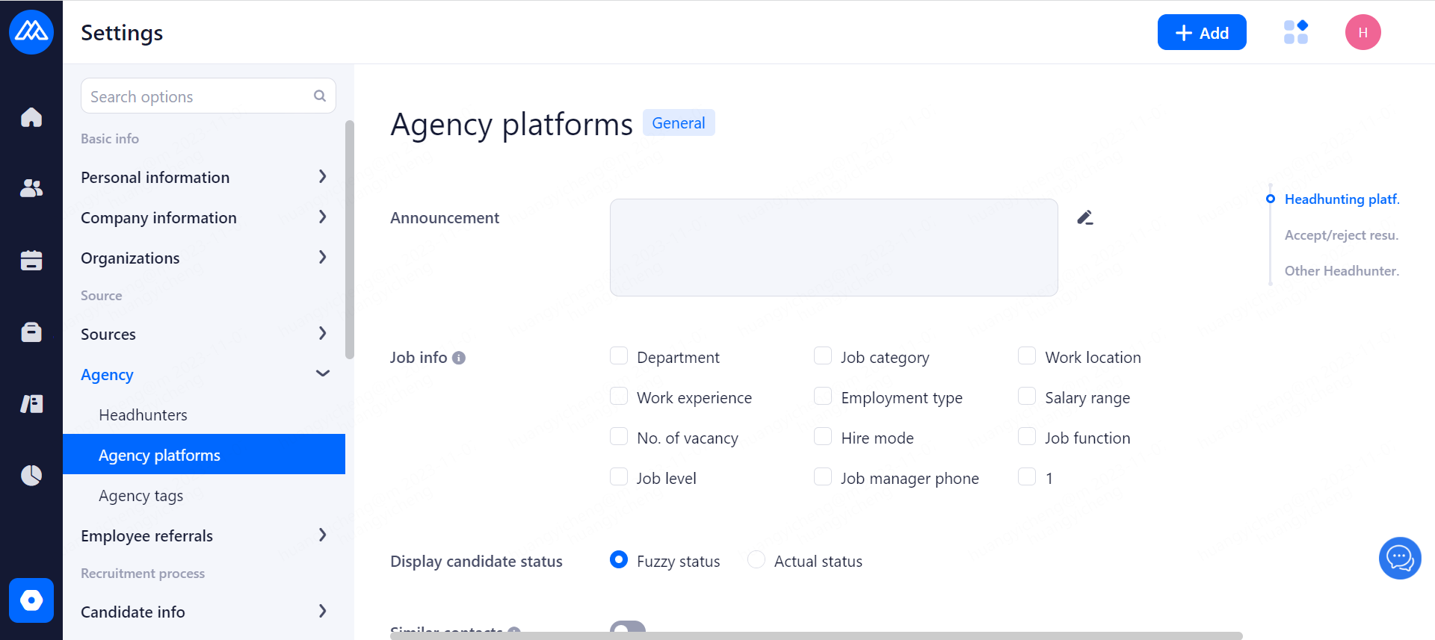Image resolution: width=1435 pixels, height=640 pixels.
Task: Open the calendar icon in sidebar
Action: click(x=31, y=260)
